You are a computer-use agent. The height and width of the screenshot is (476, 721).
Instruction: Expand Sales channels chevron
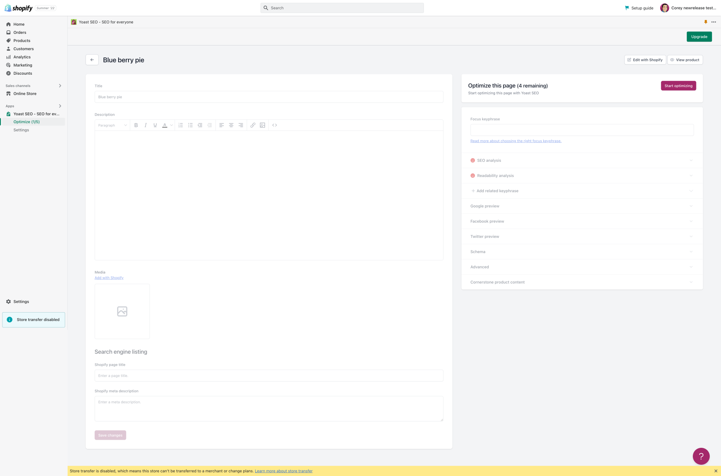pos(60,86)
